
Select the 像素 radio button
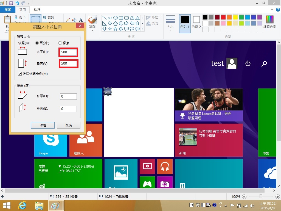point(60,43)
